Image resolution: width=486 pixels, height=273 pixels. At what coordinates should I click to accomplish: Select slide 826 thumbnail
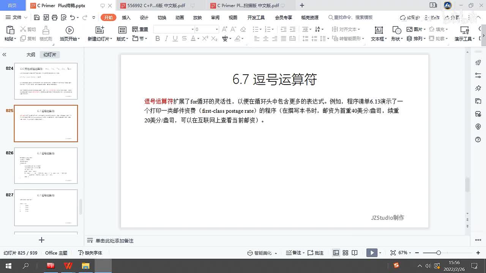(x=46, y=166)
